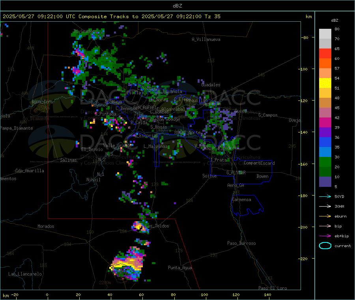
Task: Click the 'Lag.Llancanelo' map label
Action: pos(25,274)
